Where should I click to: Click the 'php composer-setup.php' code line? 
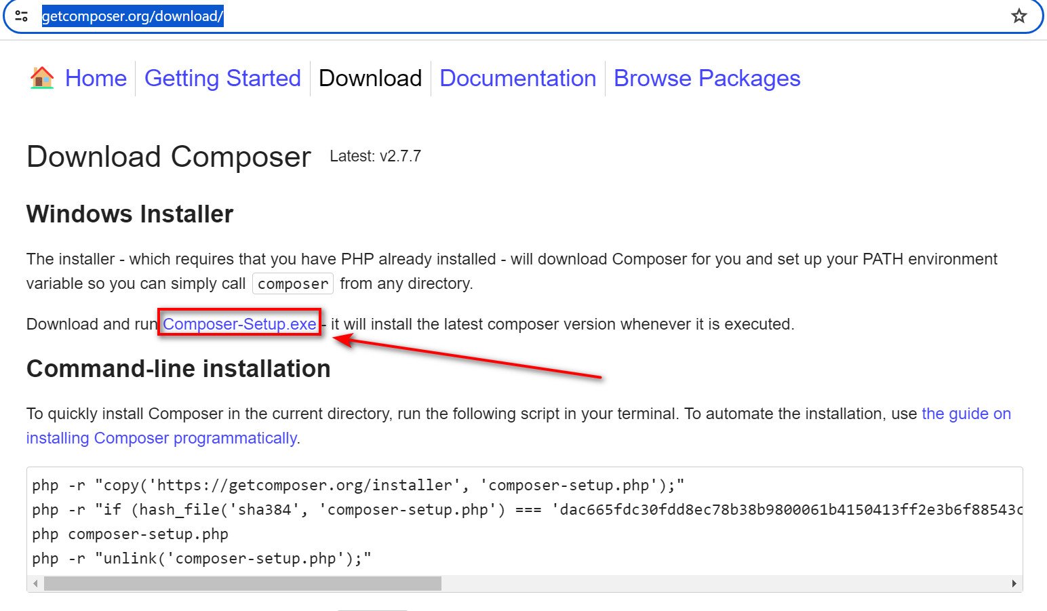[x=130, y=534]
